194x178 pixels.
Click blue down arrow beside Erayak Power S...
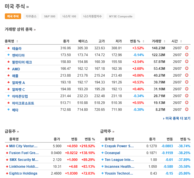(x=103, y=146)
